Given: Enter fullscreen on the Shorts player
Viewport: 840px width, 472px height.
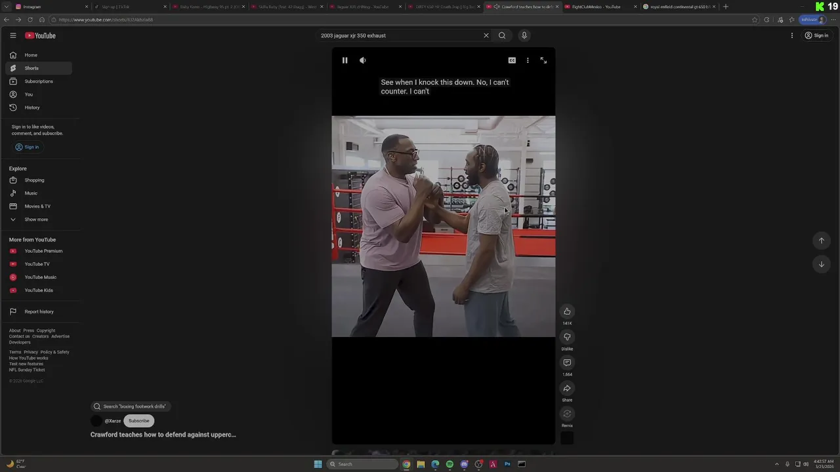Looking at the screenshot, I should pos(543,60).
